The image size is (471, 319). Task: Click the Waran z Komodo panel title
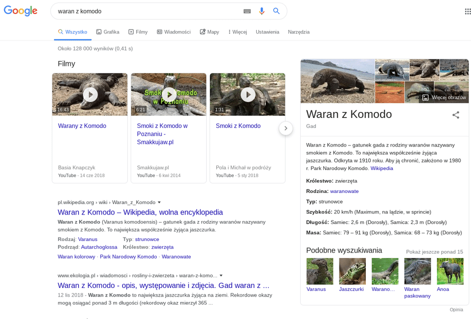pos(349,114)
